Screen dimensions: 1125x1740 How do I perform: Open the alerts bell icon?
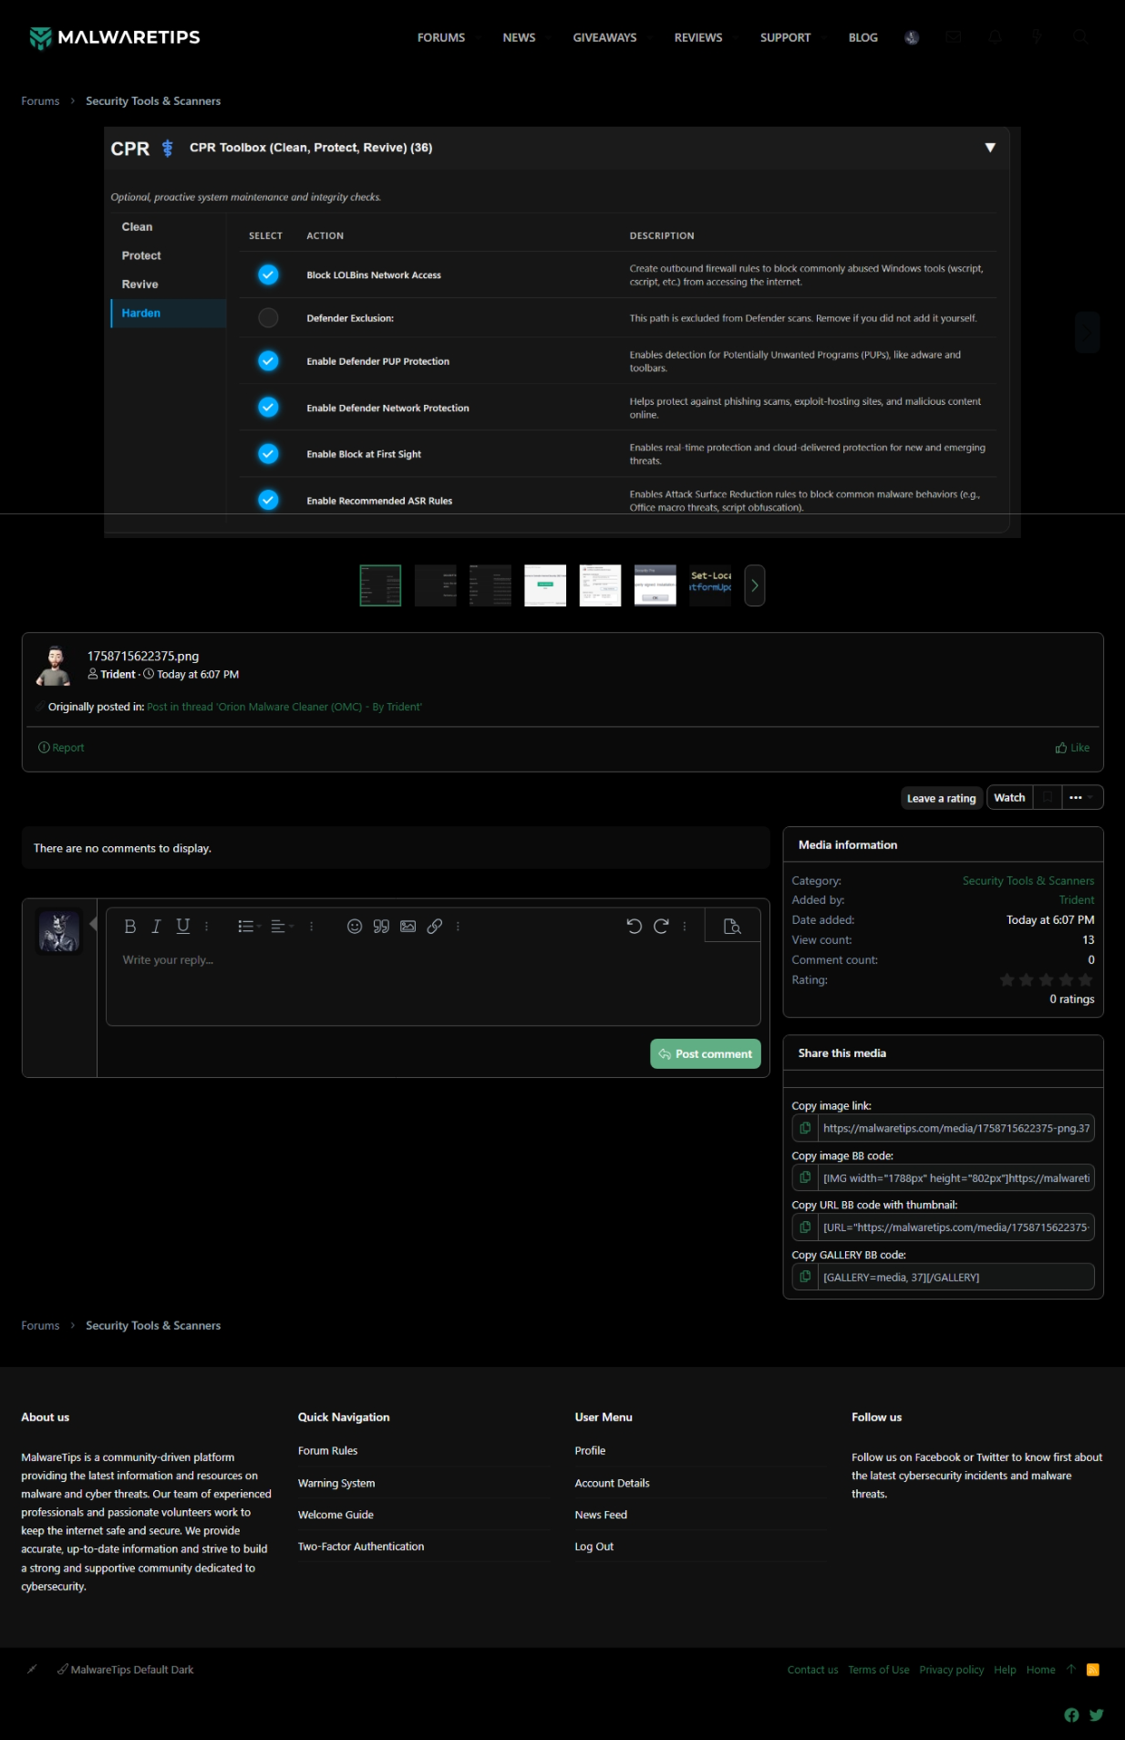click(x=996, y=37)
